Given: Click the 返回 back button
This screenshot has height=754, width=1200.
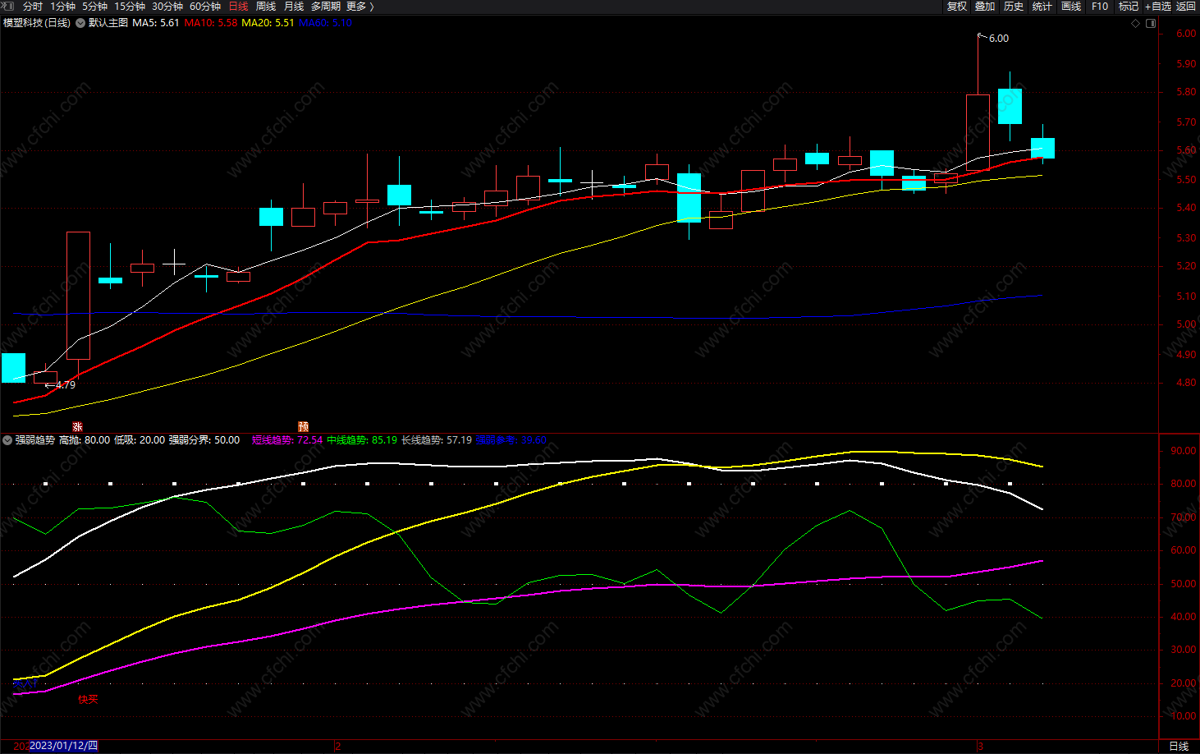Looking at the screenshot, I should click(1186, 7).
